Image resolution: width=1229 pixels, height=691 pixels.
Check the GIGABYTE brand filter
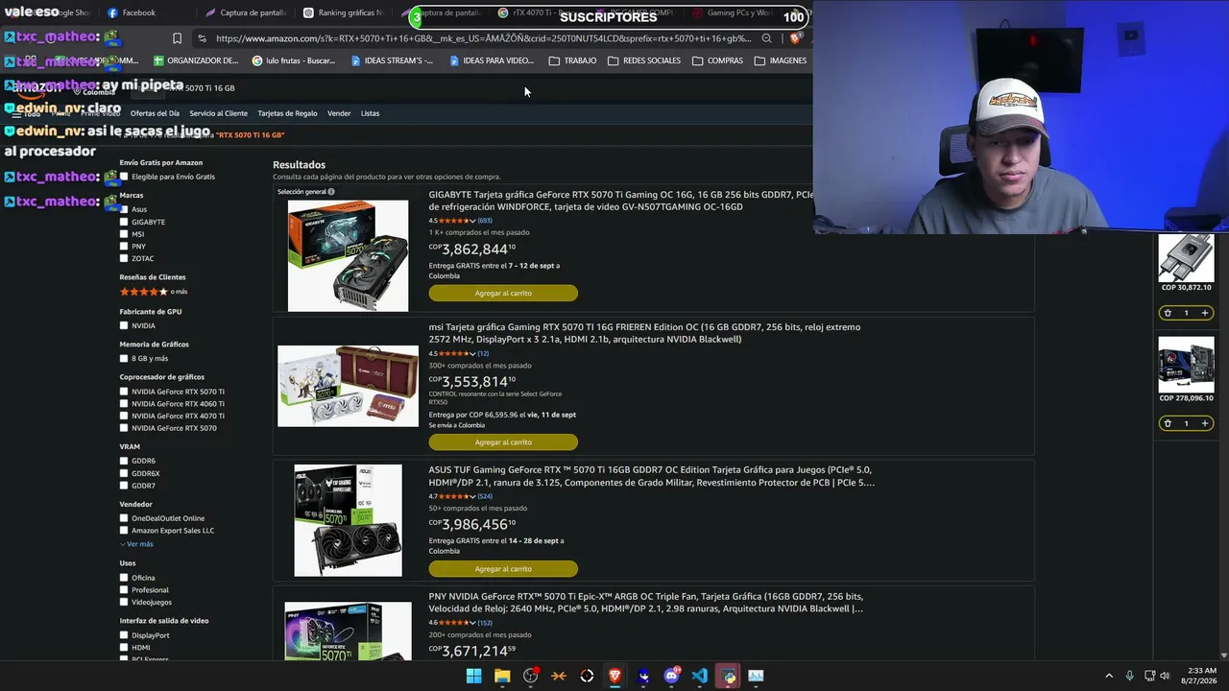tap(124, 222)
